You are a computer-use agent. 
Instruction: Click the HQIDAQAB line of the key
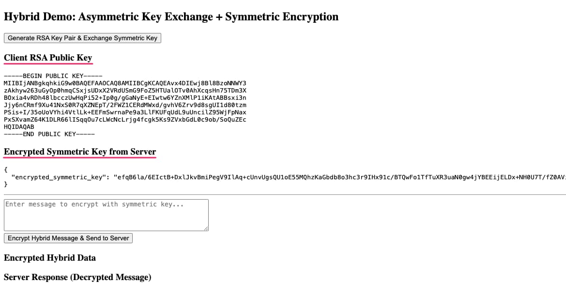[19, 127]
